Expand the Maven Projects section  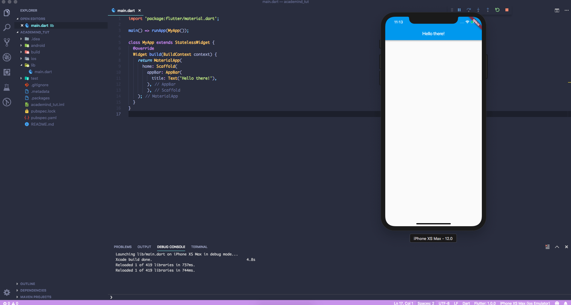tap(35, 297)
